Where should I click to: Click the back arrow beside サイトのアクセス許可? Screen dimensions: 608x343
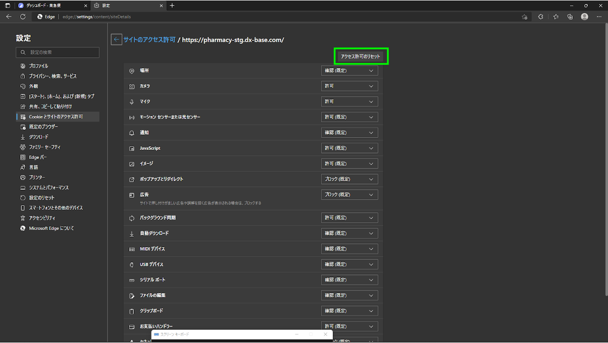click(116, 39)
